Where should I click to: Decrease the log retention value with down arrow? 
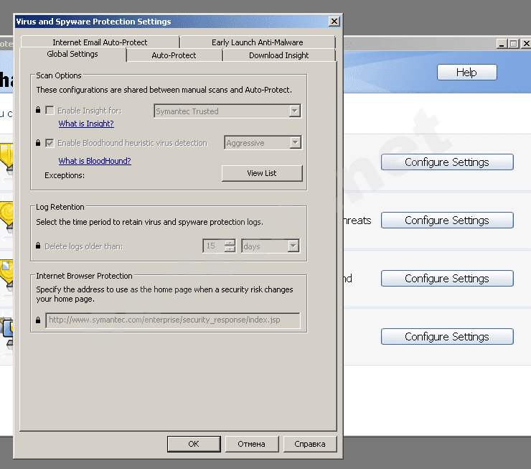point(230,249)
